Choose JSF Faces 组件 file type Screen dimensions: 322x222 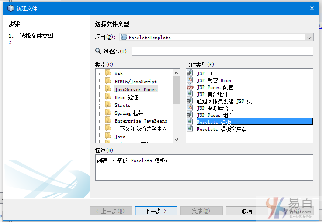[215, 115]
